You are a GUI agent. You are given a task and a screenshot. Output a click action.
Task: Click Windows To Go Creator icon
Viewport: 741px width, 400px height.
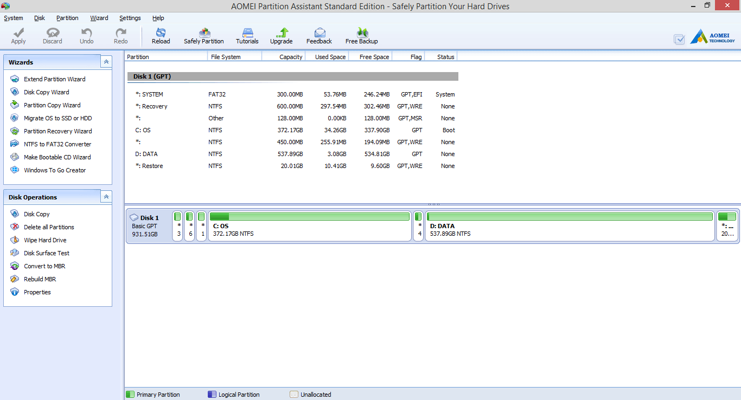coord(15,170)
